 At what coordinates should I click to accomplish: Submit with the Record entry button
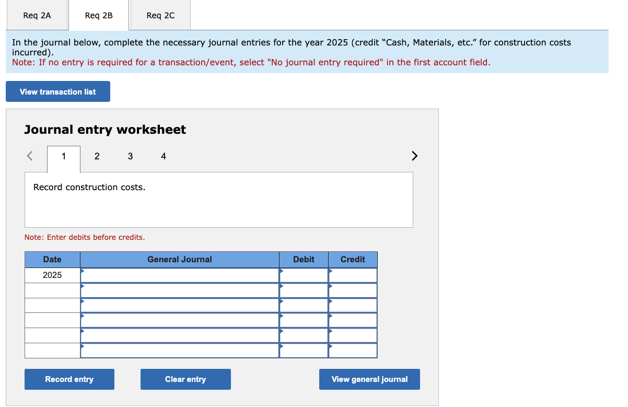(x=69, y=379)
